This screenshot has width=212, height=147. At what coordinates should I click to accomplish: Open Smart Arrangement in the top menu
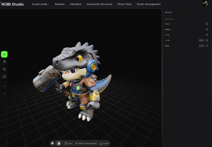149,4
